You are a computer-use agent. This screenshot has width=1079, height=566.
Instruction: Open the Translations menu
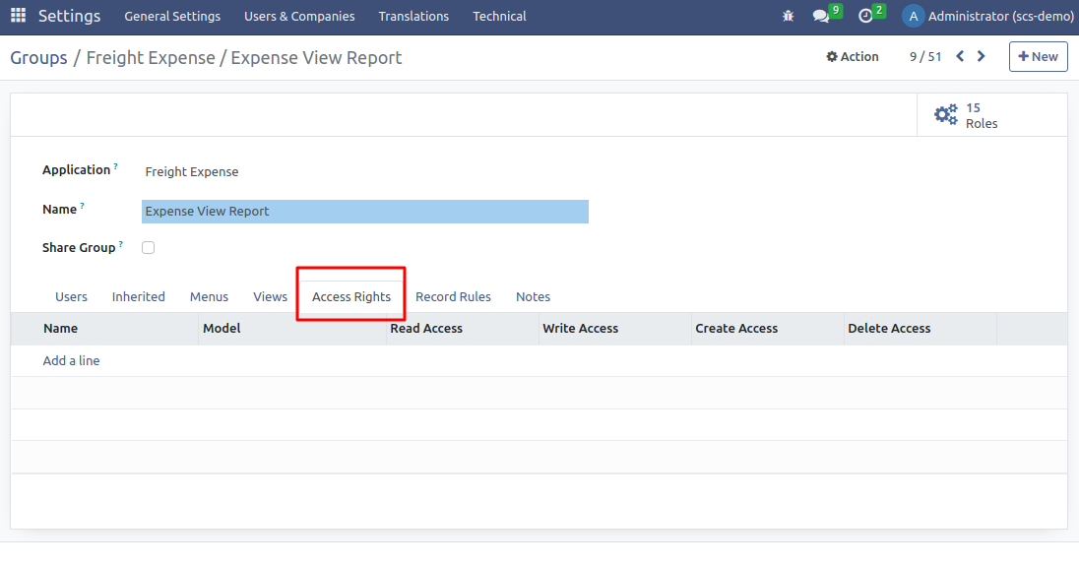click(x=413, y=16)
